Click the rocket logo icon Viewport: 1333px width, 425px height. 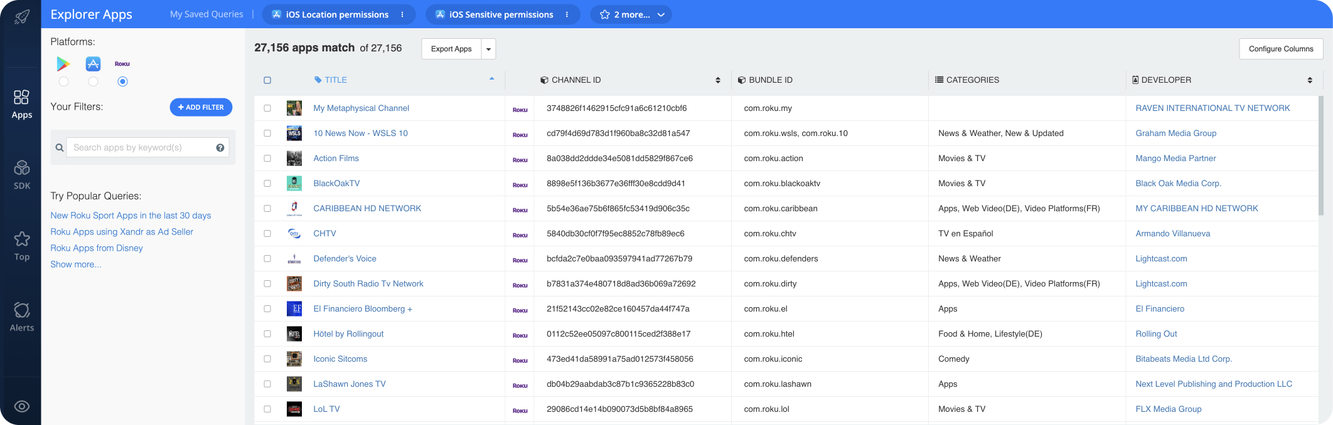click(x=21, y=16)
